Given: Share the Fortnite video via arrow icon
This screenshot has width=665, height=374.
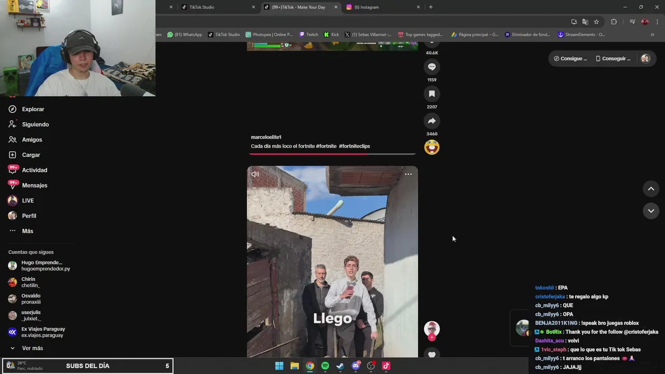Looking at the screenshot, I should click(x=432, y=121).
